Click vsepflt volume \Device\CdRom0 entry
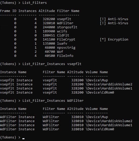This screenshot has height=141, width=139. [x=100, y=93]
